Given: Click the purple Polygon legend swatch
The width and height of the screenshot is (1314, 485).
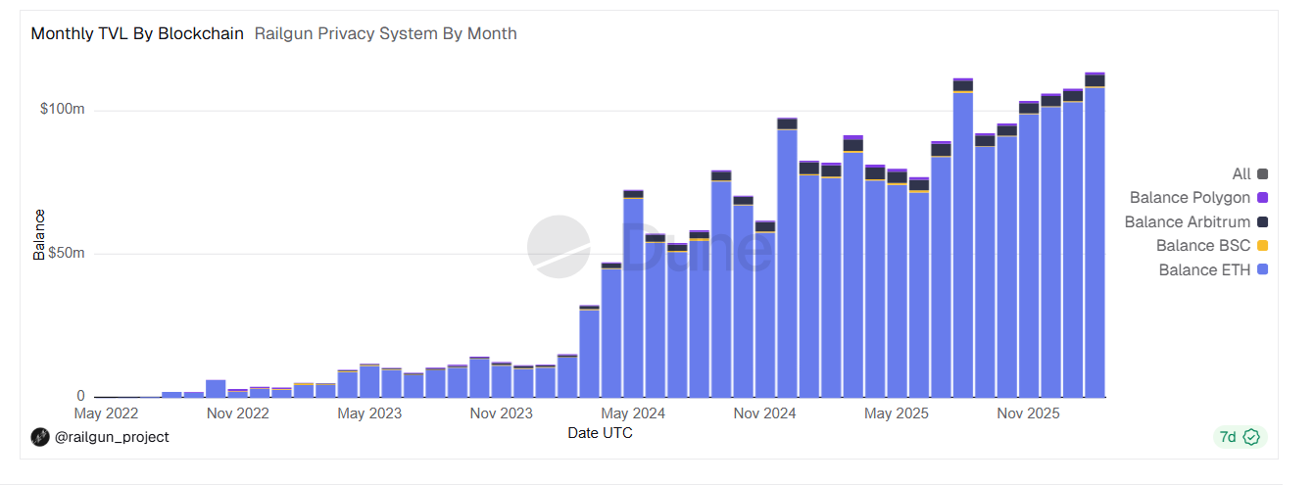Looking at the screenshot, I should [x=1263, y=198].
